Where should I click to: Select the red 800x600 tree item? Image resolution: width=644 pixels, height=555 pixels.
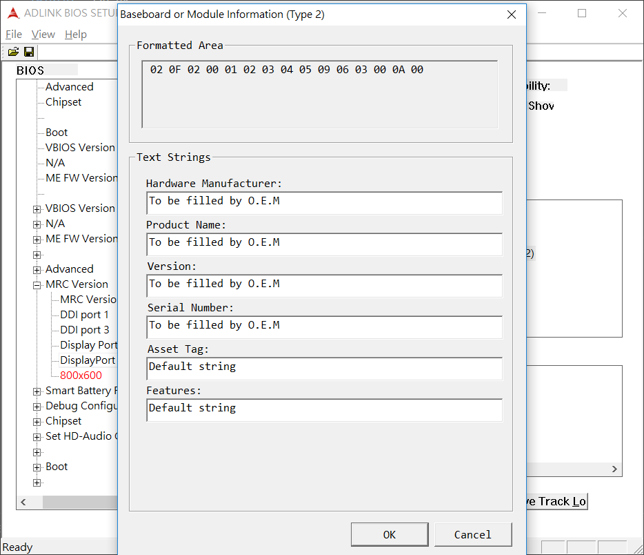point(81,376)
